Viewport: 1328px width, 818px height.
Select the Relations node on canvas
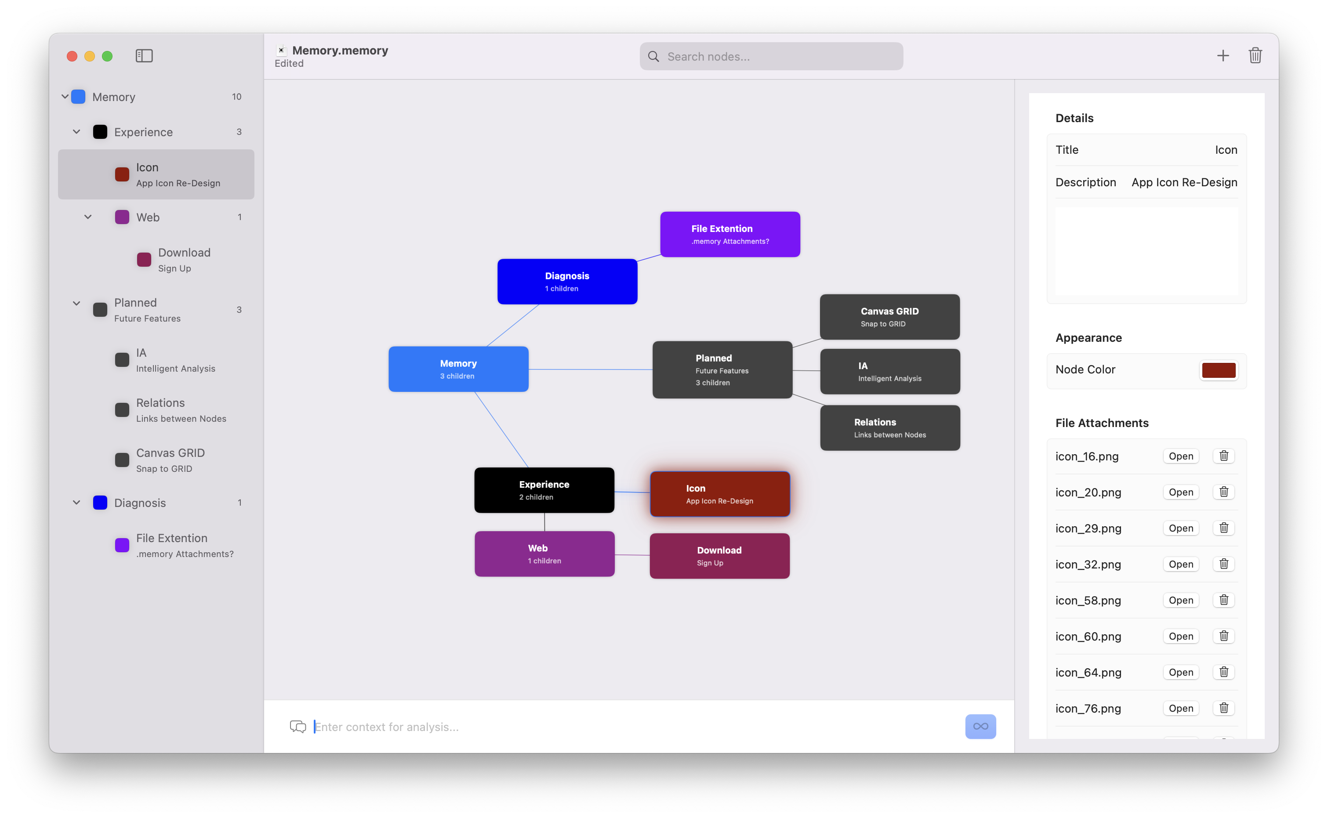pyautogui.click(x=890, y=428)
